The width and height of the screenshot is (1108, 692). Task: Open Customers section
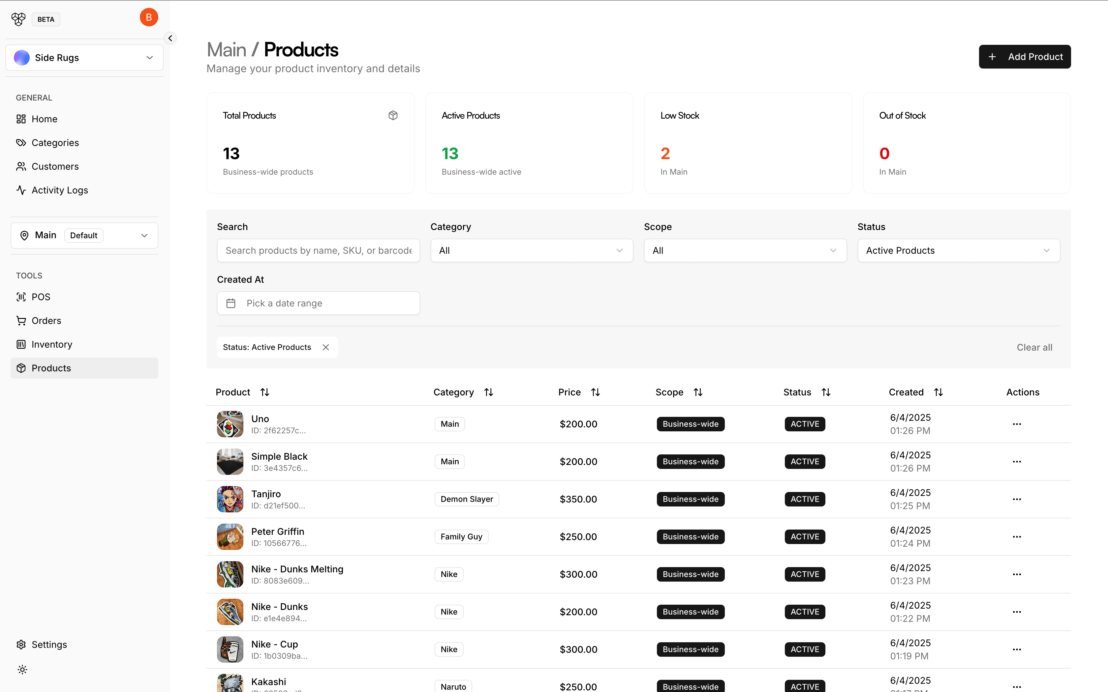(84, 167)
